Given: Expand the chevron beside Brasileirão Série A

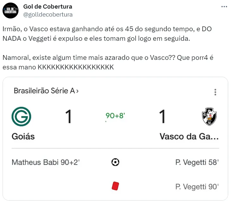Looking at the screenshot, I should coord(77,91).
